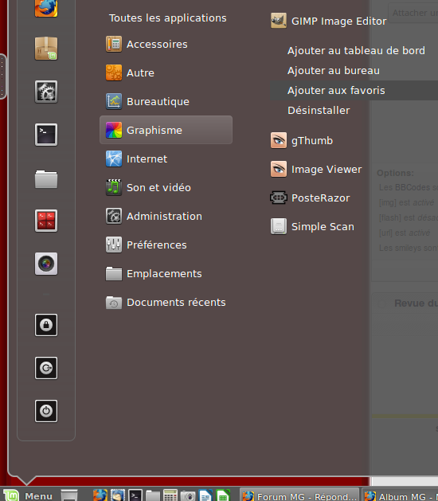Open the Administration category
Screen dimensions: 438x501
coord(166,217)
